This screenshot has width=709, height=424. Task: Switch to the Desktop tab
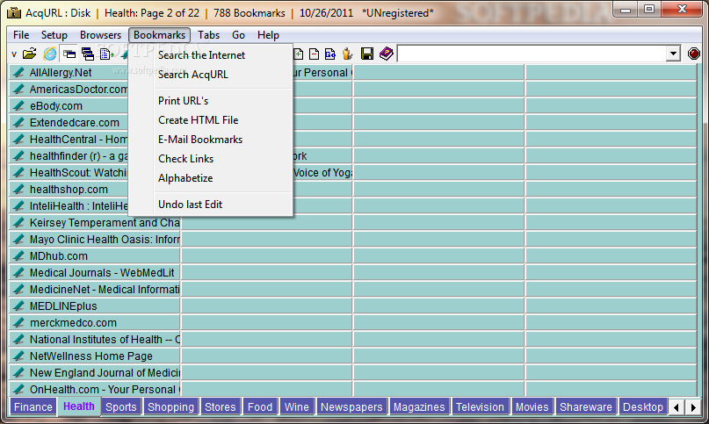pos(642,406)
